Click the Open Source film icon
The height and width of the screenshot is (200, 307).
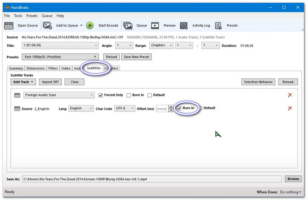9,26
